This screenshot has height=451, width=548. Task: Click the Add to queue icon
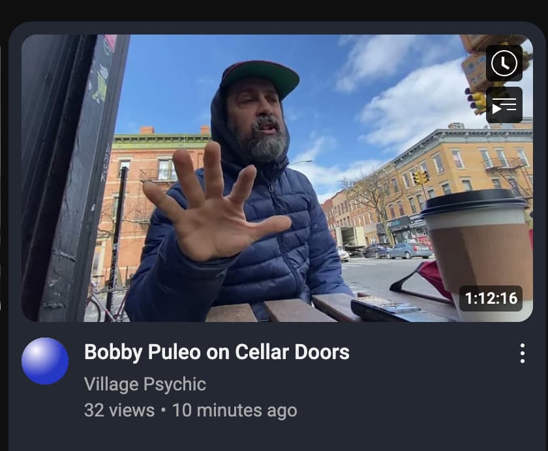(x=504, y=105)
